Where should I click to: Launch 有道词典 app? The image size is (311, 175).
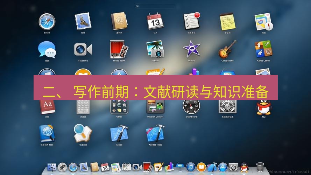pyautogui.click(x=83, y=134)
